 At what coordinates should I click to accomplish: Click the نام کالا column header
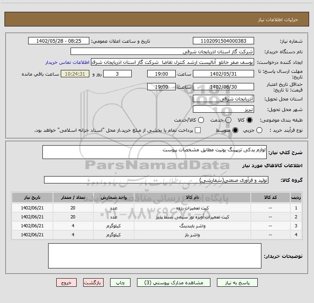(x=192, y=197)
